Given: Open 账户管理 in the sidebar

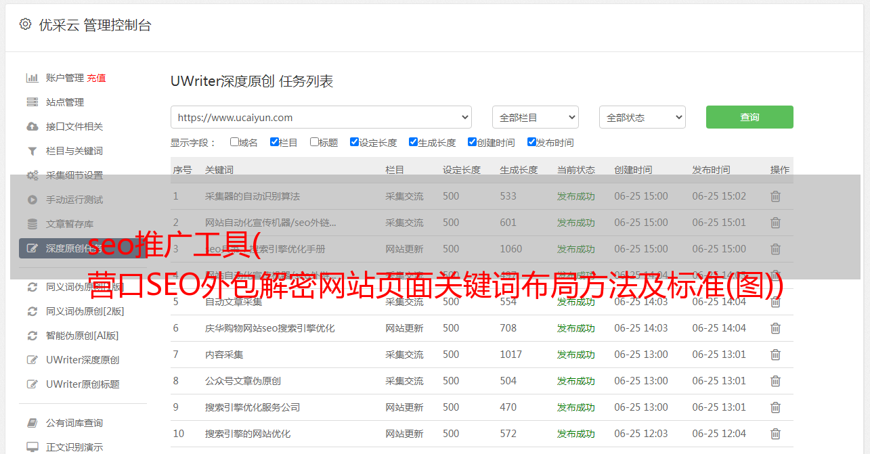Looking at the screenshot, I should [x=65, y=78].
